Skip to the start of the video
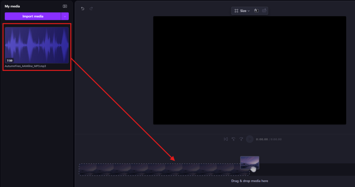 pyautogui.click(x=226, y=139)
